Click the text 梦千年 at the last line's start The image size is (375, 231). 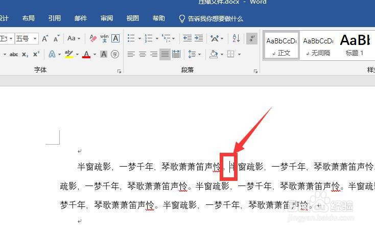pos(73,205)
